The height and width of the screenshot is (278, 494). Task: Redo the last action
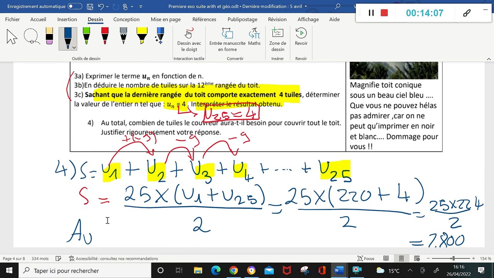[x=115, y=7]
